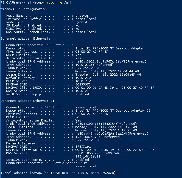
Task: Click the physical address 08-00-27-A3-67-1D
Action: click(92, 114)
